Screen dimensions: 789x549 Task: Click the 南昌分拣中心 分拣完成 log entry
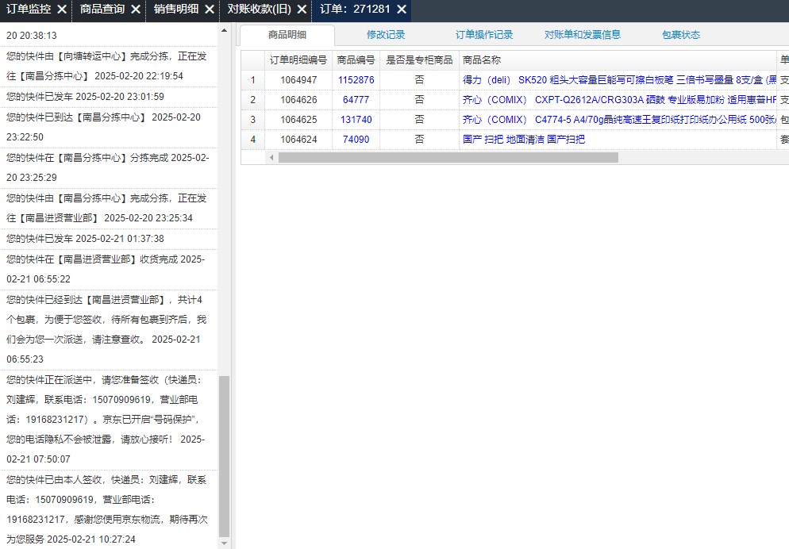point(109,168)
